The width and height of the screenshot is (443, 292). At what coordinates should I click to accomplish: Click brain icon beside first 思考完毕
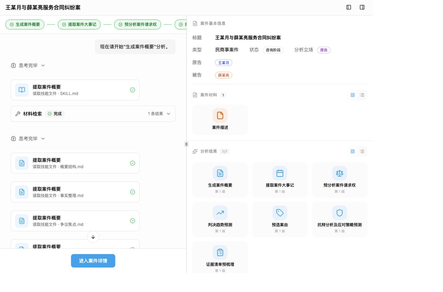pyautogui.click(x=13, y=65)
